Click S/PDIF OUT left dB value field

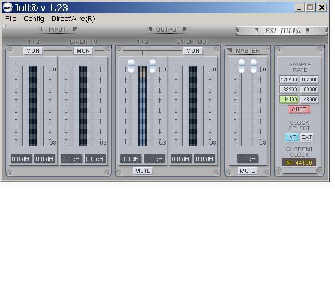[181, 159]
